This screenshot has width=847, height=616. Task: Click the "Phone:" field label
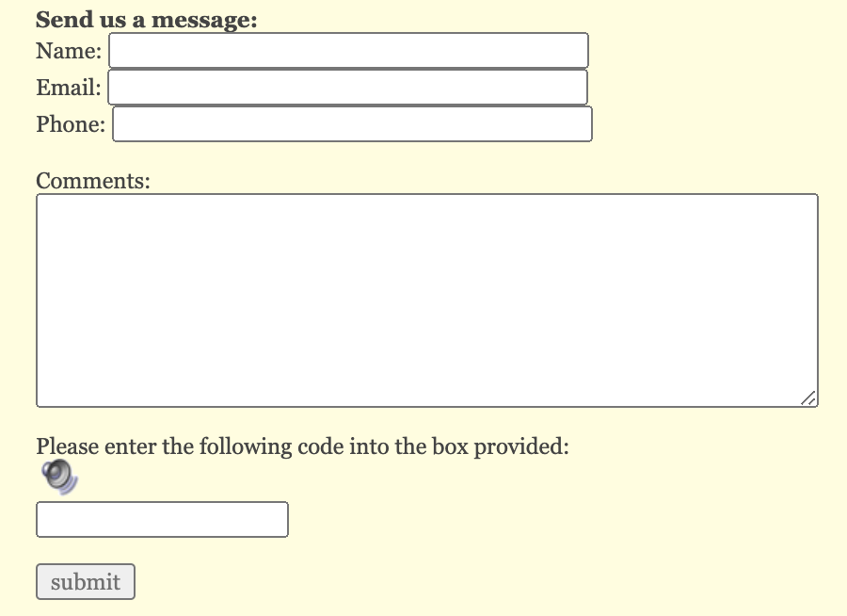(x=71, y=124)
